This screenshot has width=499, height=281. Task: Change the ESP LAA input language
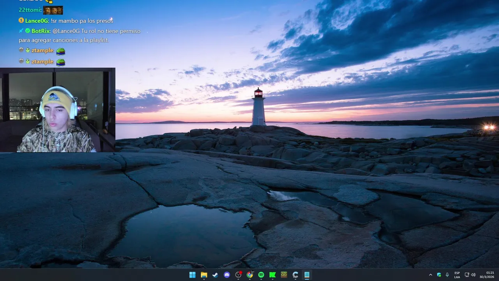click(x=457, y=275)
